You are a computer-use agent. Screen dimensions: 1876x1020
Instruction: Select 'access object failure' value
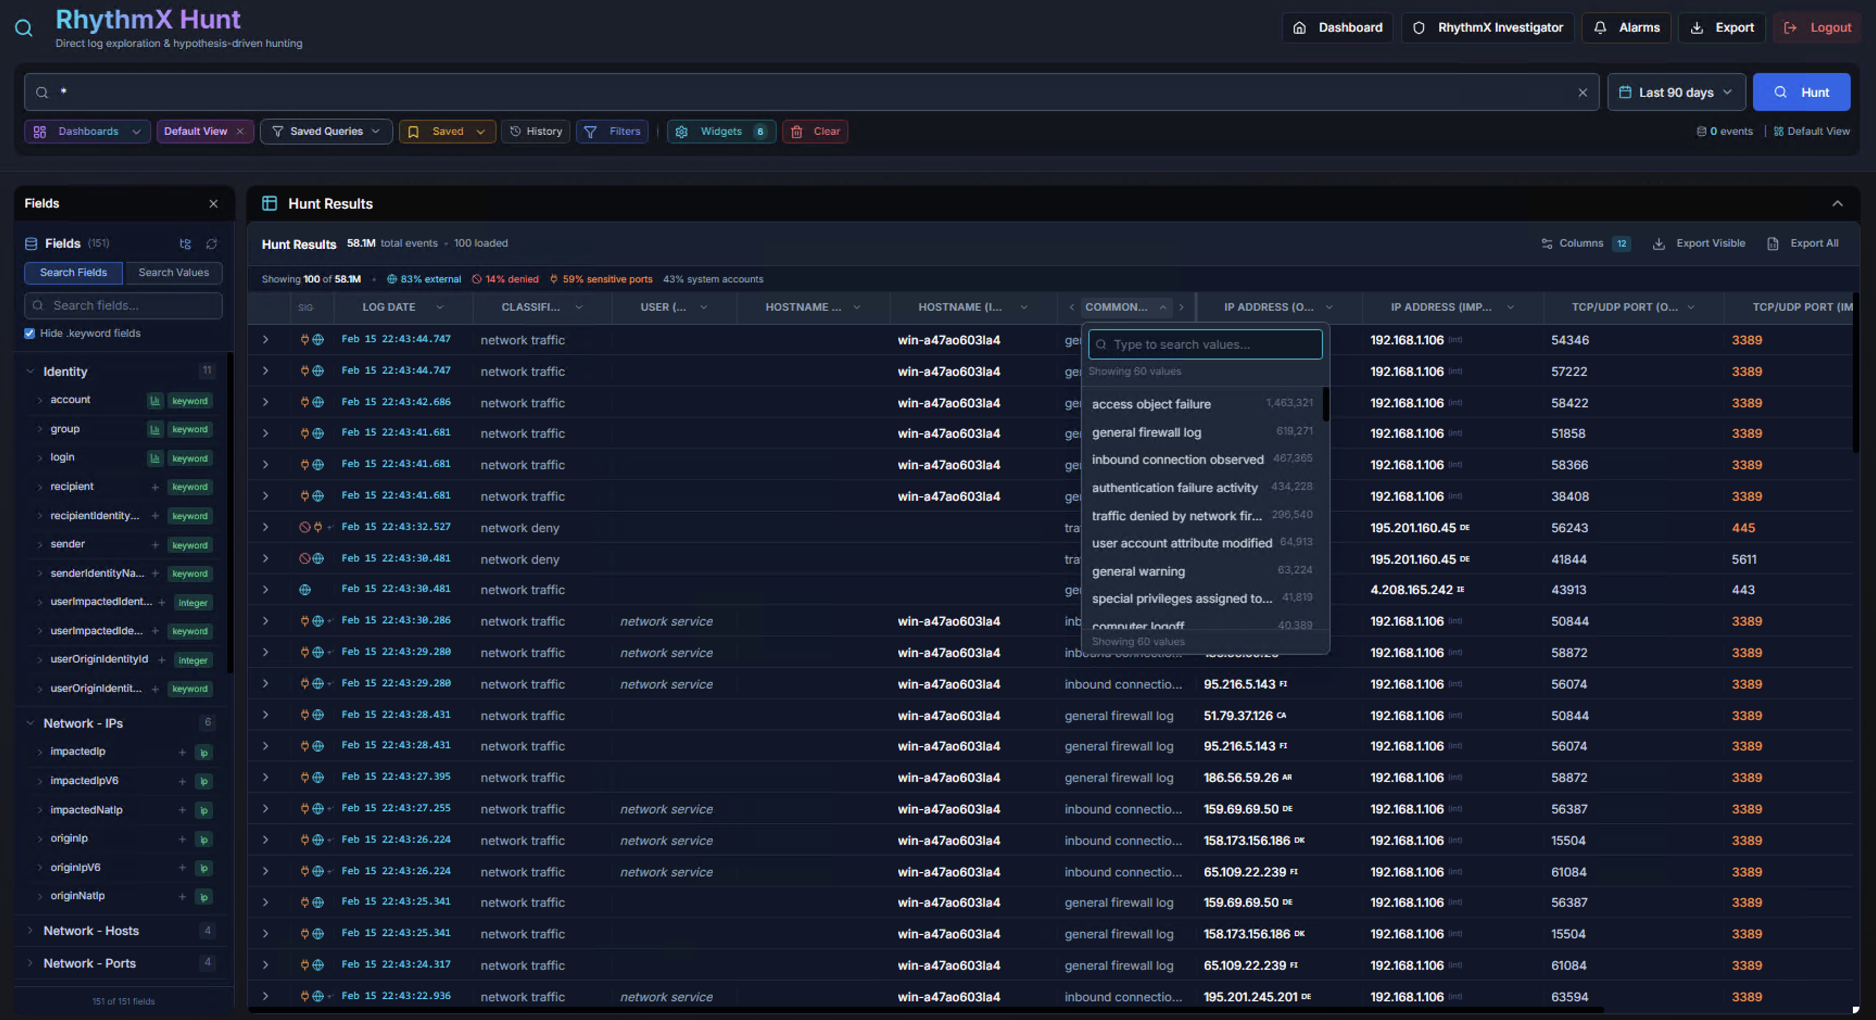tap(1151, 404)
